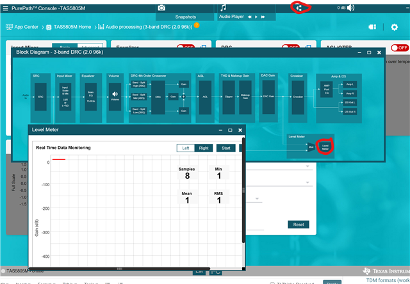The width and height of the screenshot is (410, 284).
Task: Open settings gear icon
Action: point(395,27)
